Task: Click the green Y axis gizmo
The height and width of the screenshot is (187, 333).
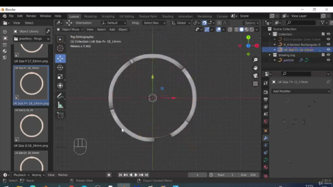Action: pyautogui.click(x=248, y=37)
